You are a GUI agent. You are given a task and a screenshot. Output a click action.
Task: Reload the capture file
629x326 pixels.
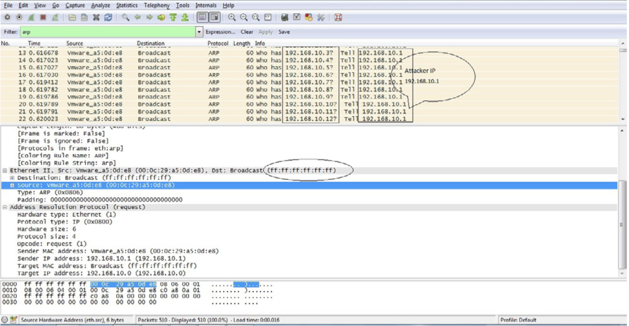coord(108,17)
